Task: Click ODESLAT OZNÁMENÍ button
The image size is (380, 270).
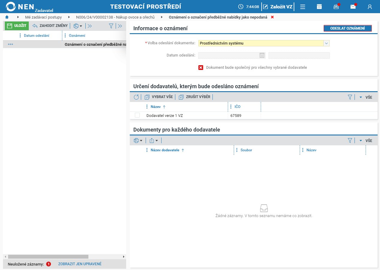Action: (348, 28)
